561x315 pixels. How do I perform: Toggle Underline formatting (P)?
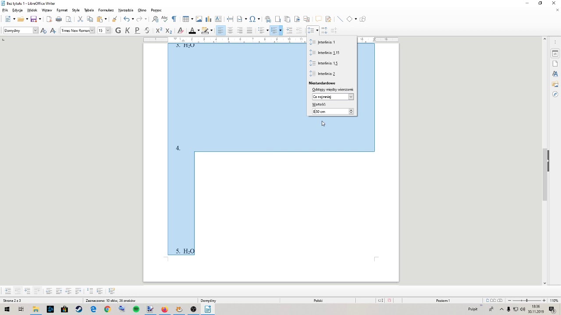pos(137,30)
